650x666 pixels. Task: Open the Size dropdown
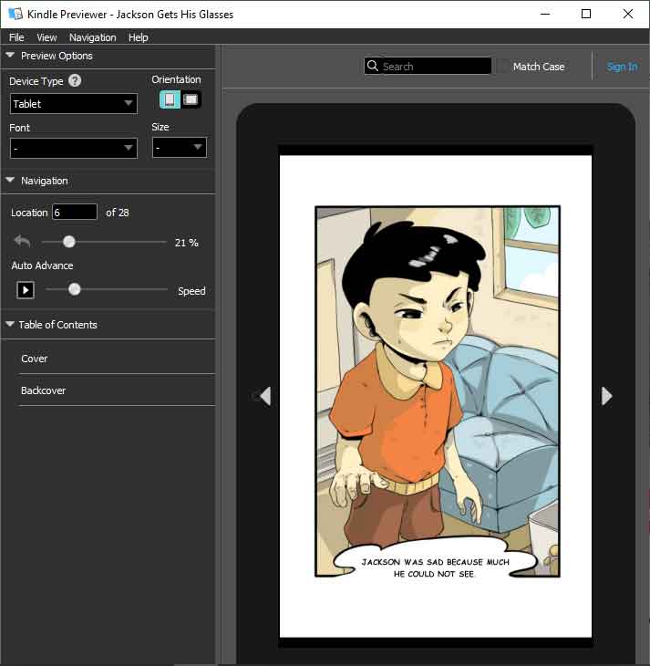pos(180,148)
